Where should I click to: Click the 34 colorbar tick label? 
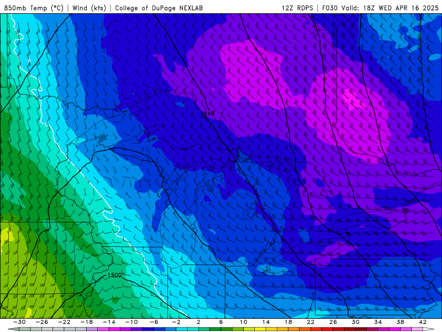[378, 322]
